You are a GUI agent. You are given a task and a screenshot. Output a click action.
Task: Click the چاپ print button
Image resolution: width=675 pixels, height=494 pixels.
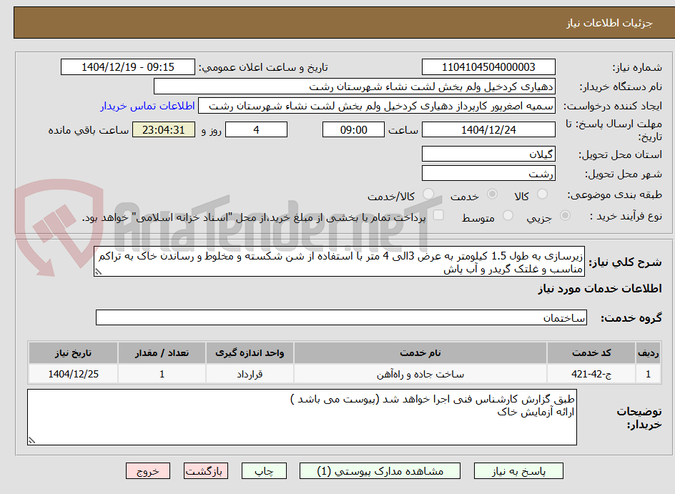(264, 471)
